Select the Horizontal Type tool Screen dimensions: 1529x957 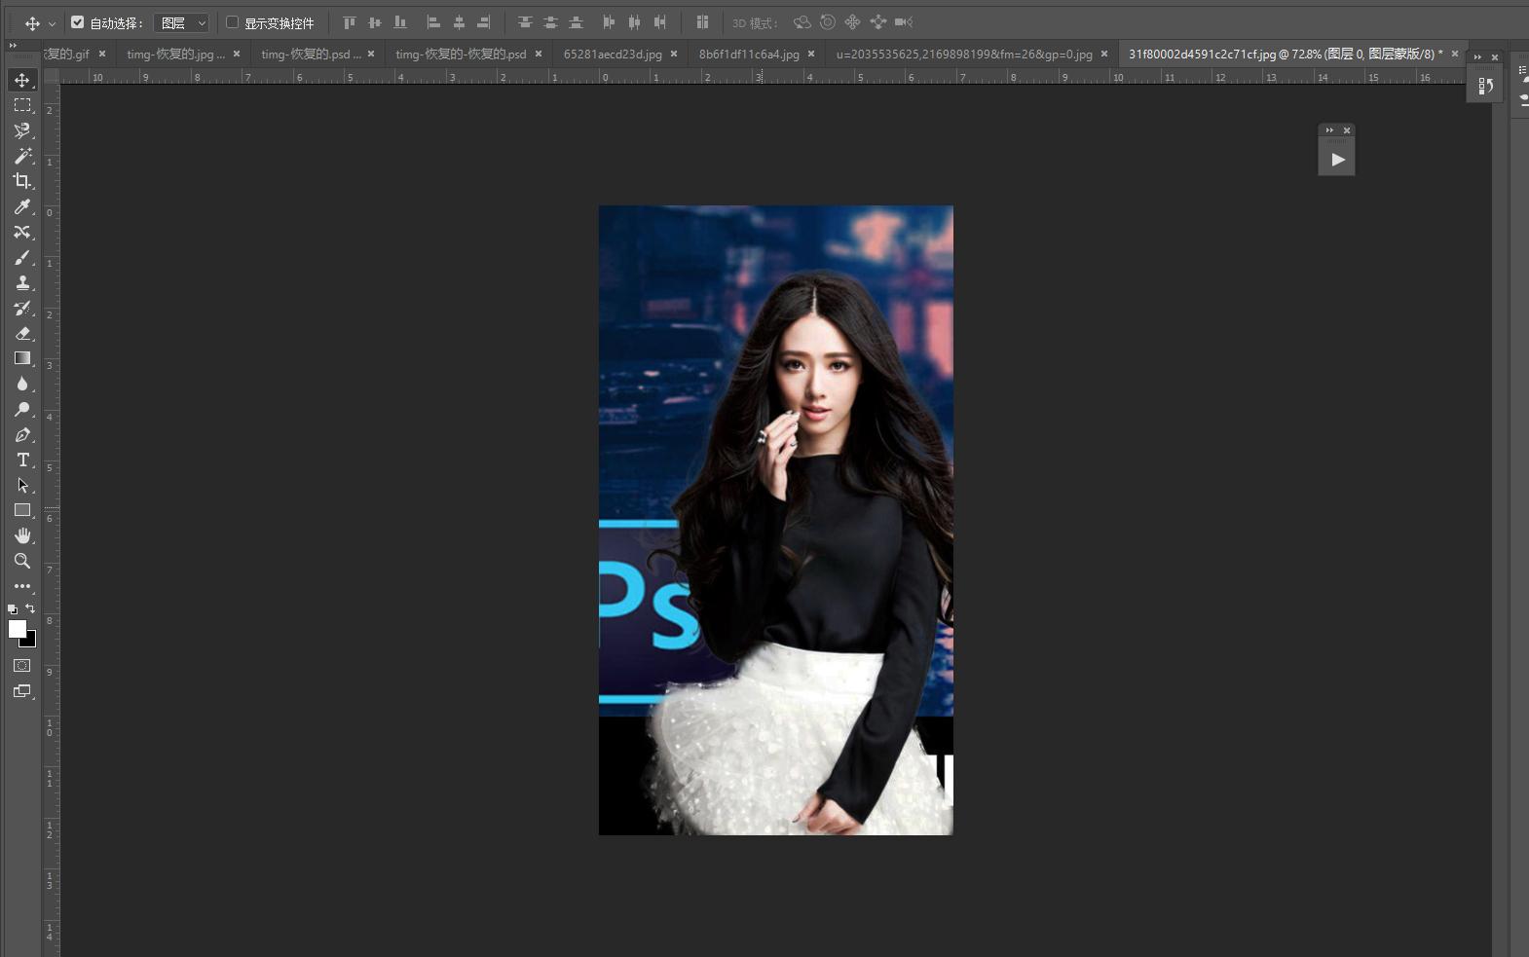click(21, 460)
